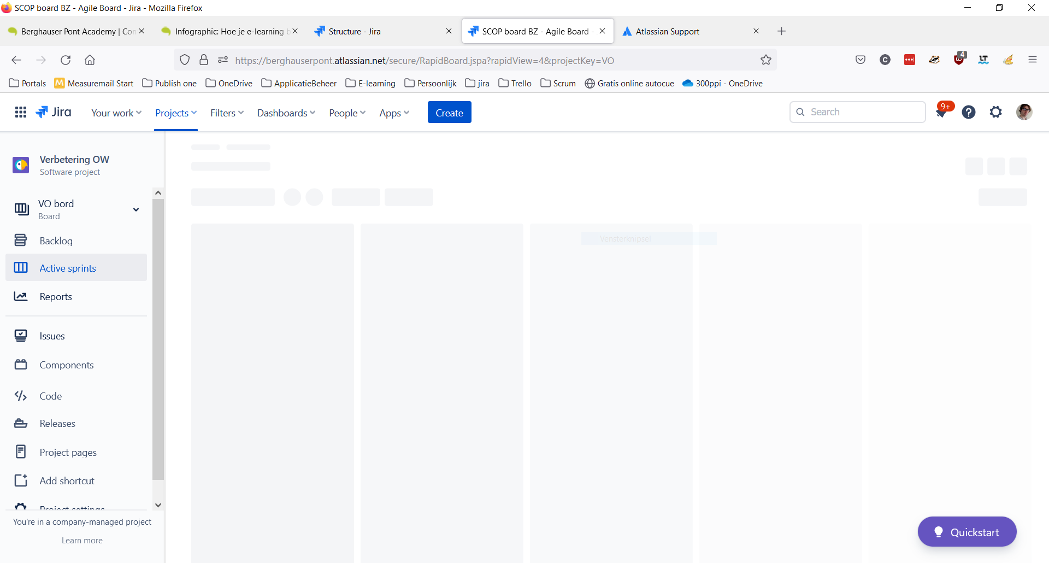Click the Project pages icon

click(x=21, y=451)
